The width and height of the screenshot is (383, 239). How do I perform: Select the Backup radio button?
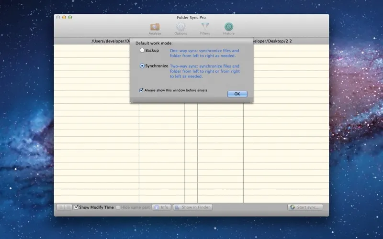pyautogui.click(x=142, y=51)
